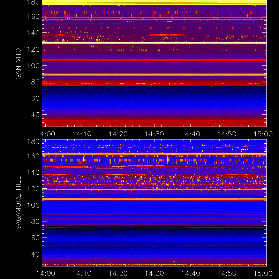Click the 80 label on San Vito axis
279x279 pixels.
click(35, 82)
